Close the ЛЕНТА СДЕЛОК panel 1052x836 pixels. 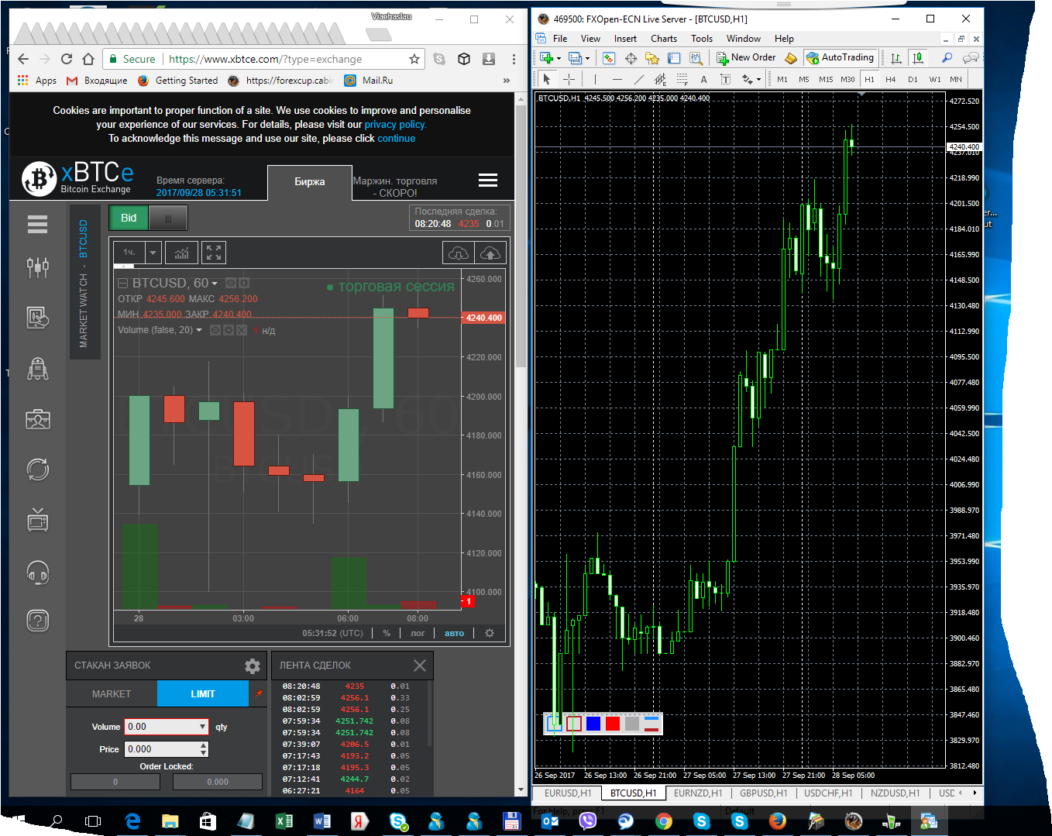tap(420, 666)
